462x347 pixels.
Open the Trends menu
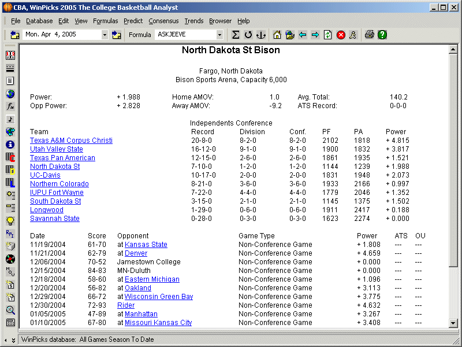(x=194, y=21)
